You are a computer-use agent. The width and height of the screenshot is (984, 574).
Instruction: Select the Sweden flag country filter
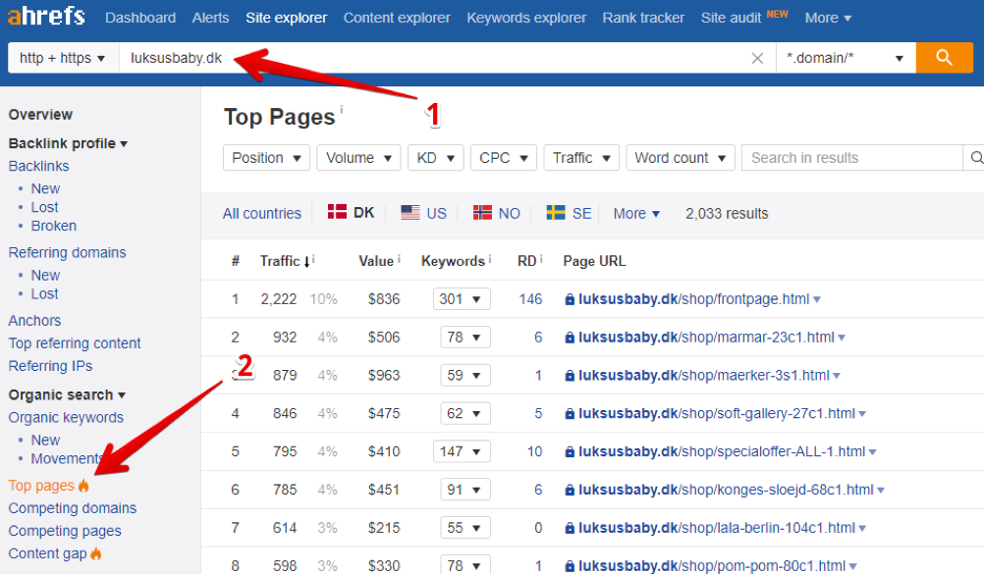569,213
